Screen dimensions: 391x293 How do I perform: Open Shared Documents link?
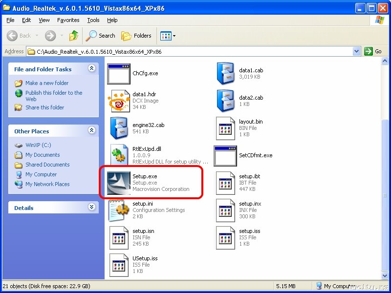pos(47,165)
